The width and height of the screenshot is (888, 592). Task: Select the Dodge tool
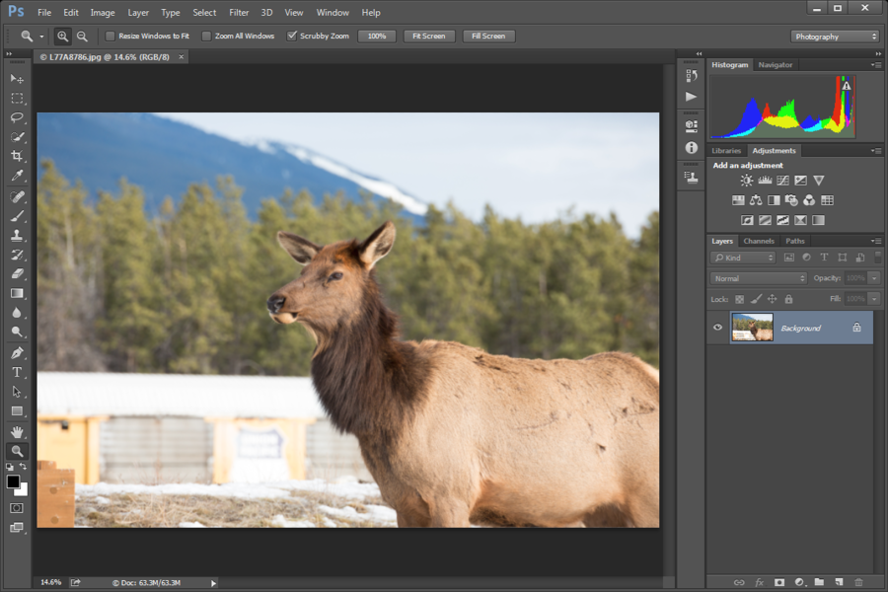click(x=17, y=332)
